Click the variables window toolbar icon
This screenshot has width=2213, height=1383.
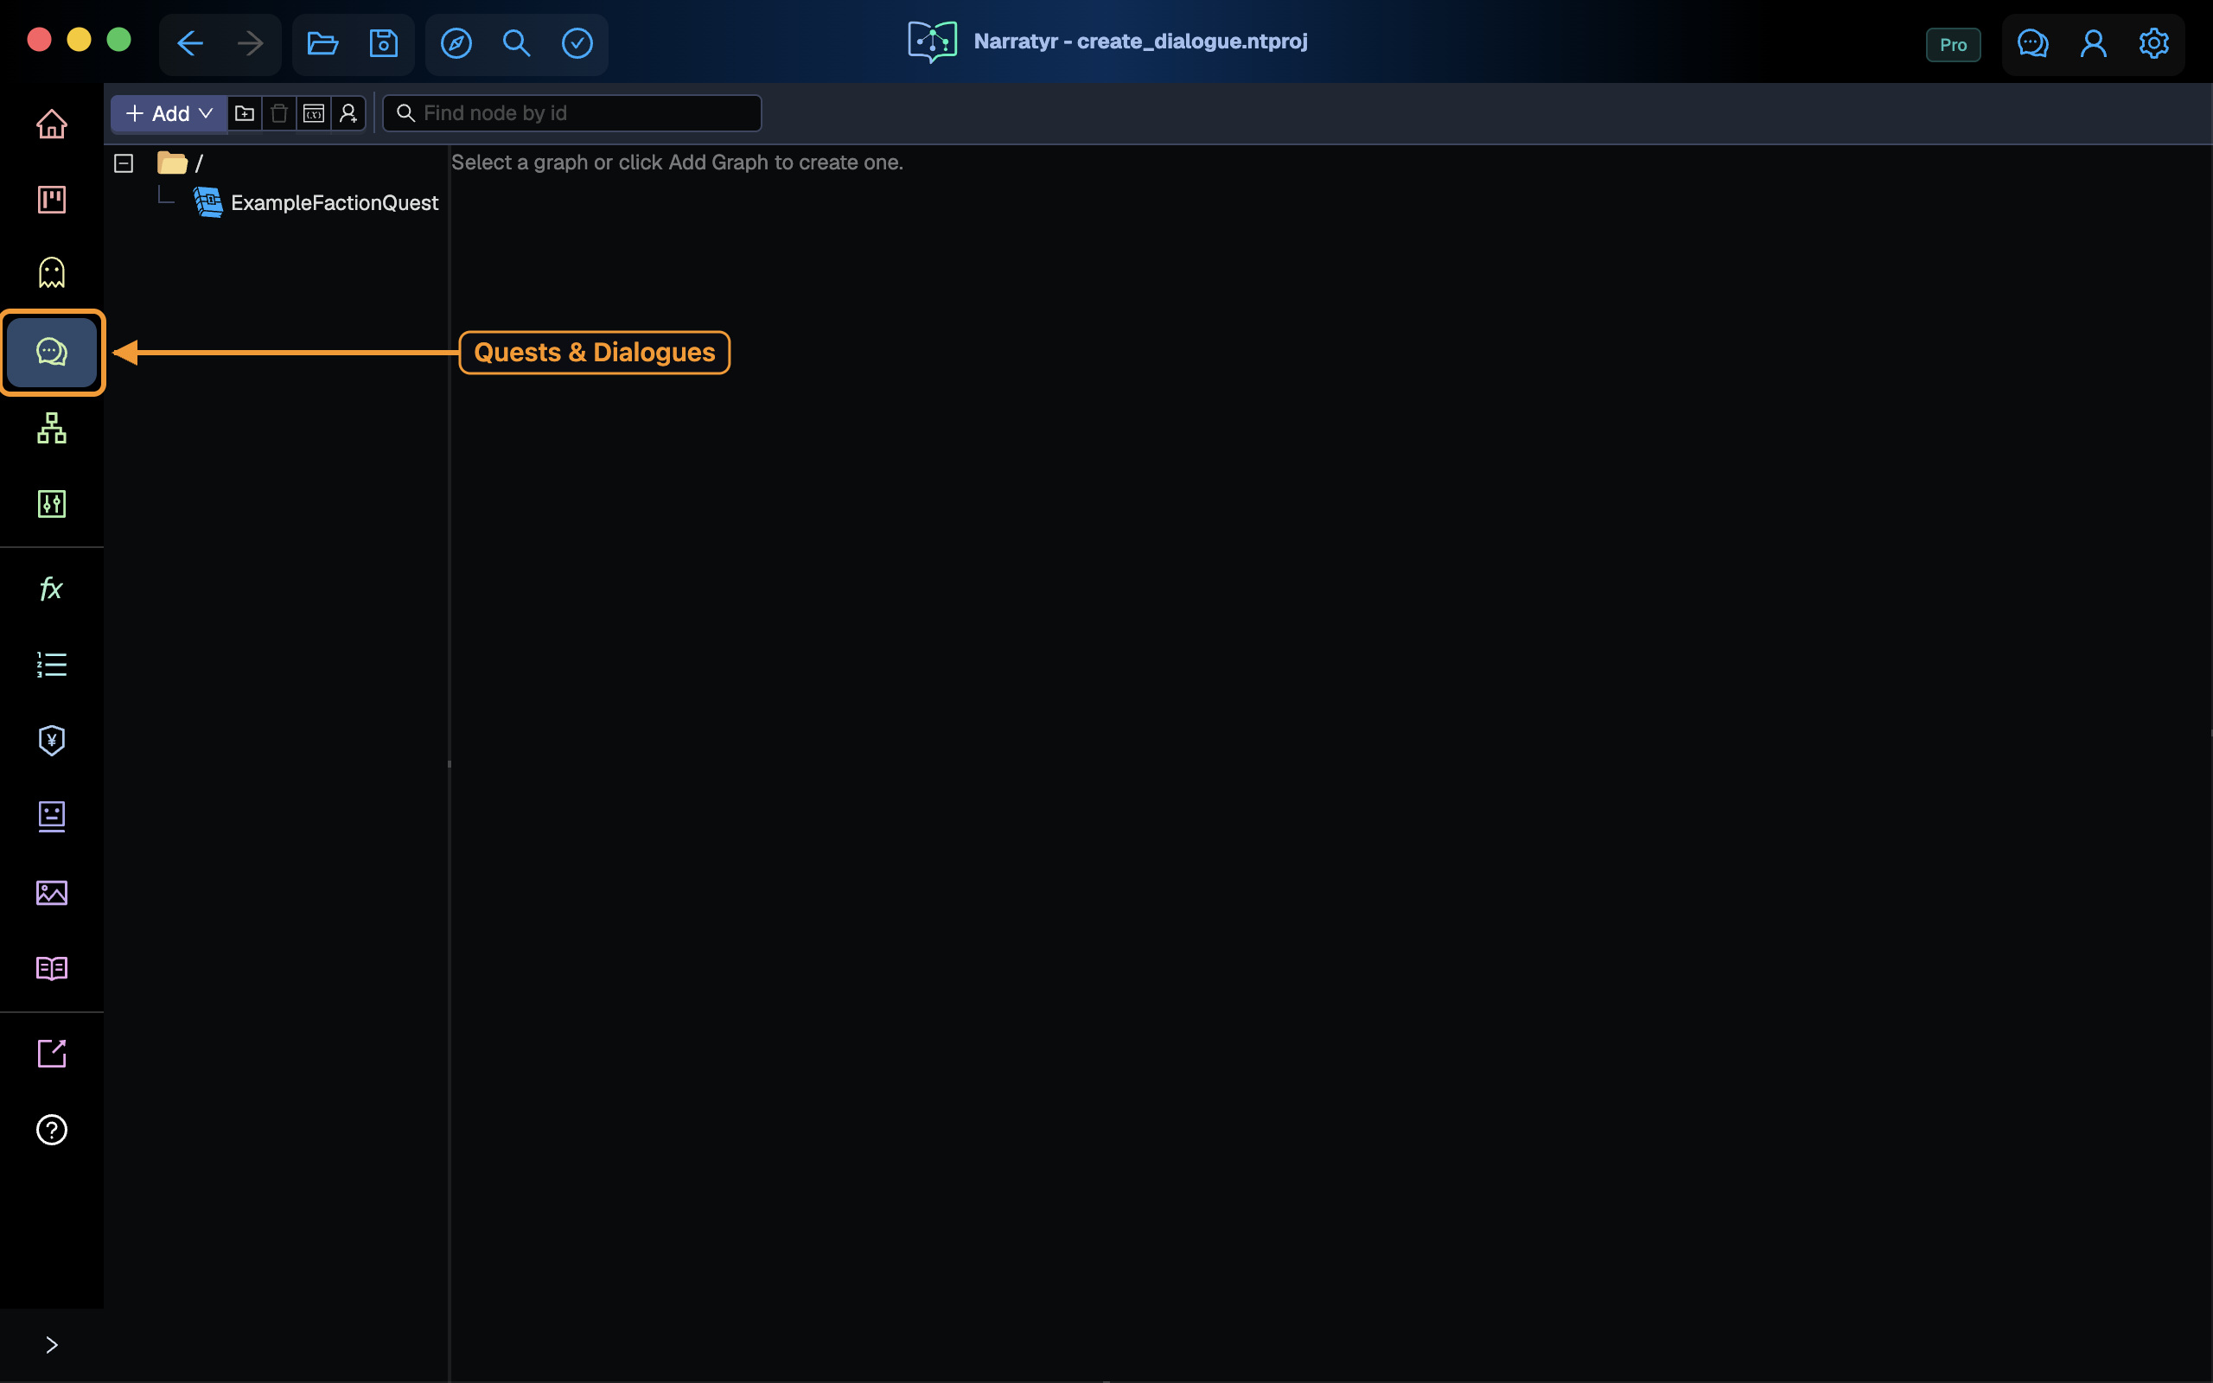pos(314,113)
